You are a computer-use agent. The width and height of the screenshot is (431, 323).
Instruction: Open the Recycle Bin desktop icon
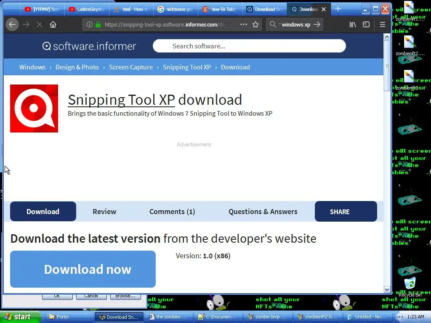[410, 287]
